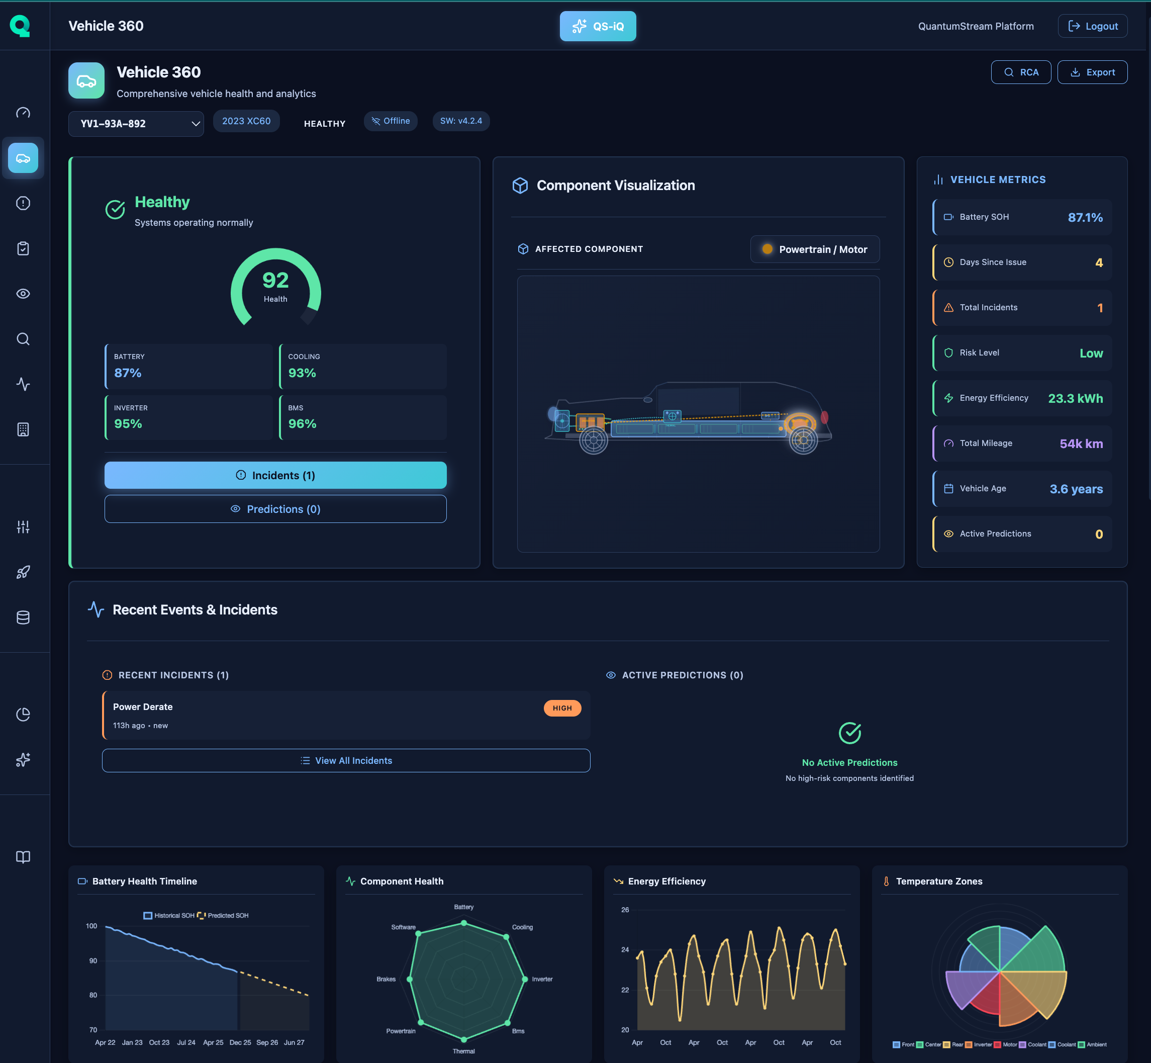Open the Powertrain / Motor component selector
This screenshot has width=1151, height=1063.
pos(815,249)
